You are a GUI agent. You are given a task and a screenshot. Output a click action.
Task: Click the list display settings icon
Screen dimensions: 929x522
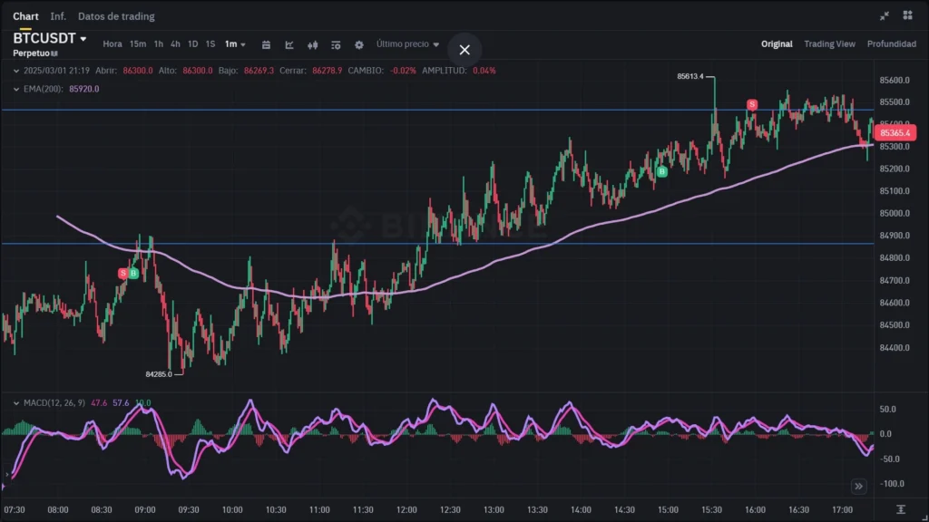pyautogui.click(x=336, y=44)
